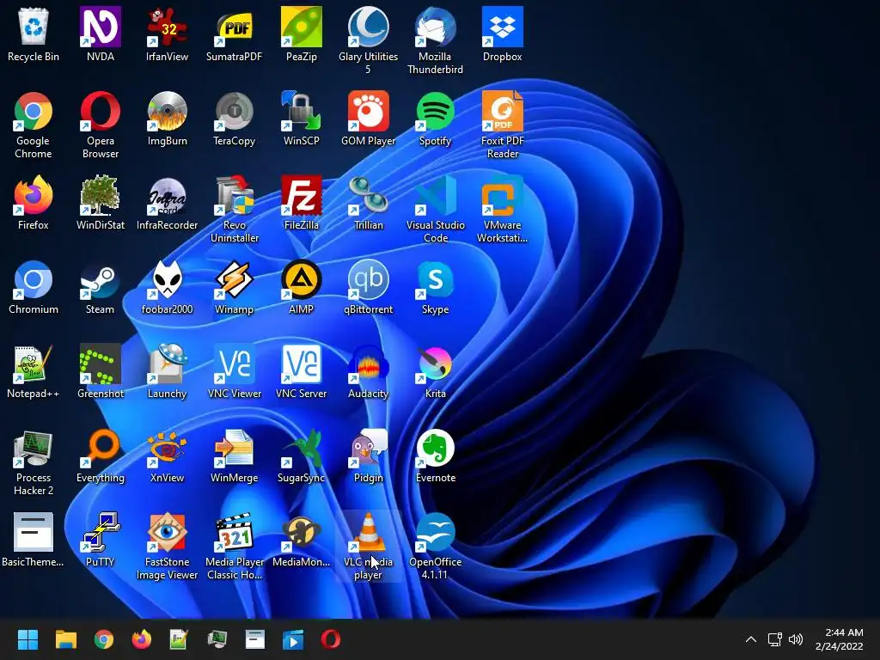Select the GOM Player desktop icon
Viewport: 880px width, 660px height.
pyautogui.click(x=368, y=111)
